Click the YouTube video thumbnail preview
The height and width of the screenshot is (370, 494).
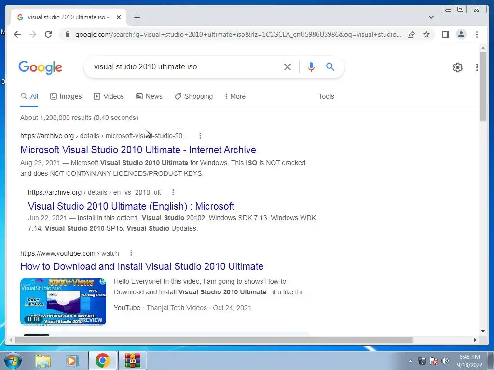point(63,301)
